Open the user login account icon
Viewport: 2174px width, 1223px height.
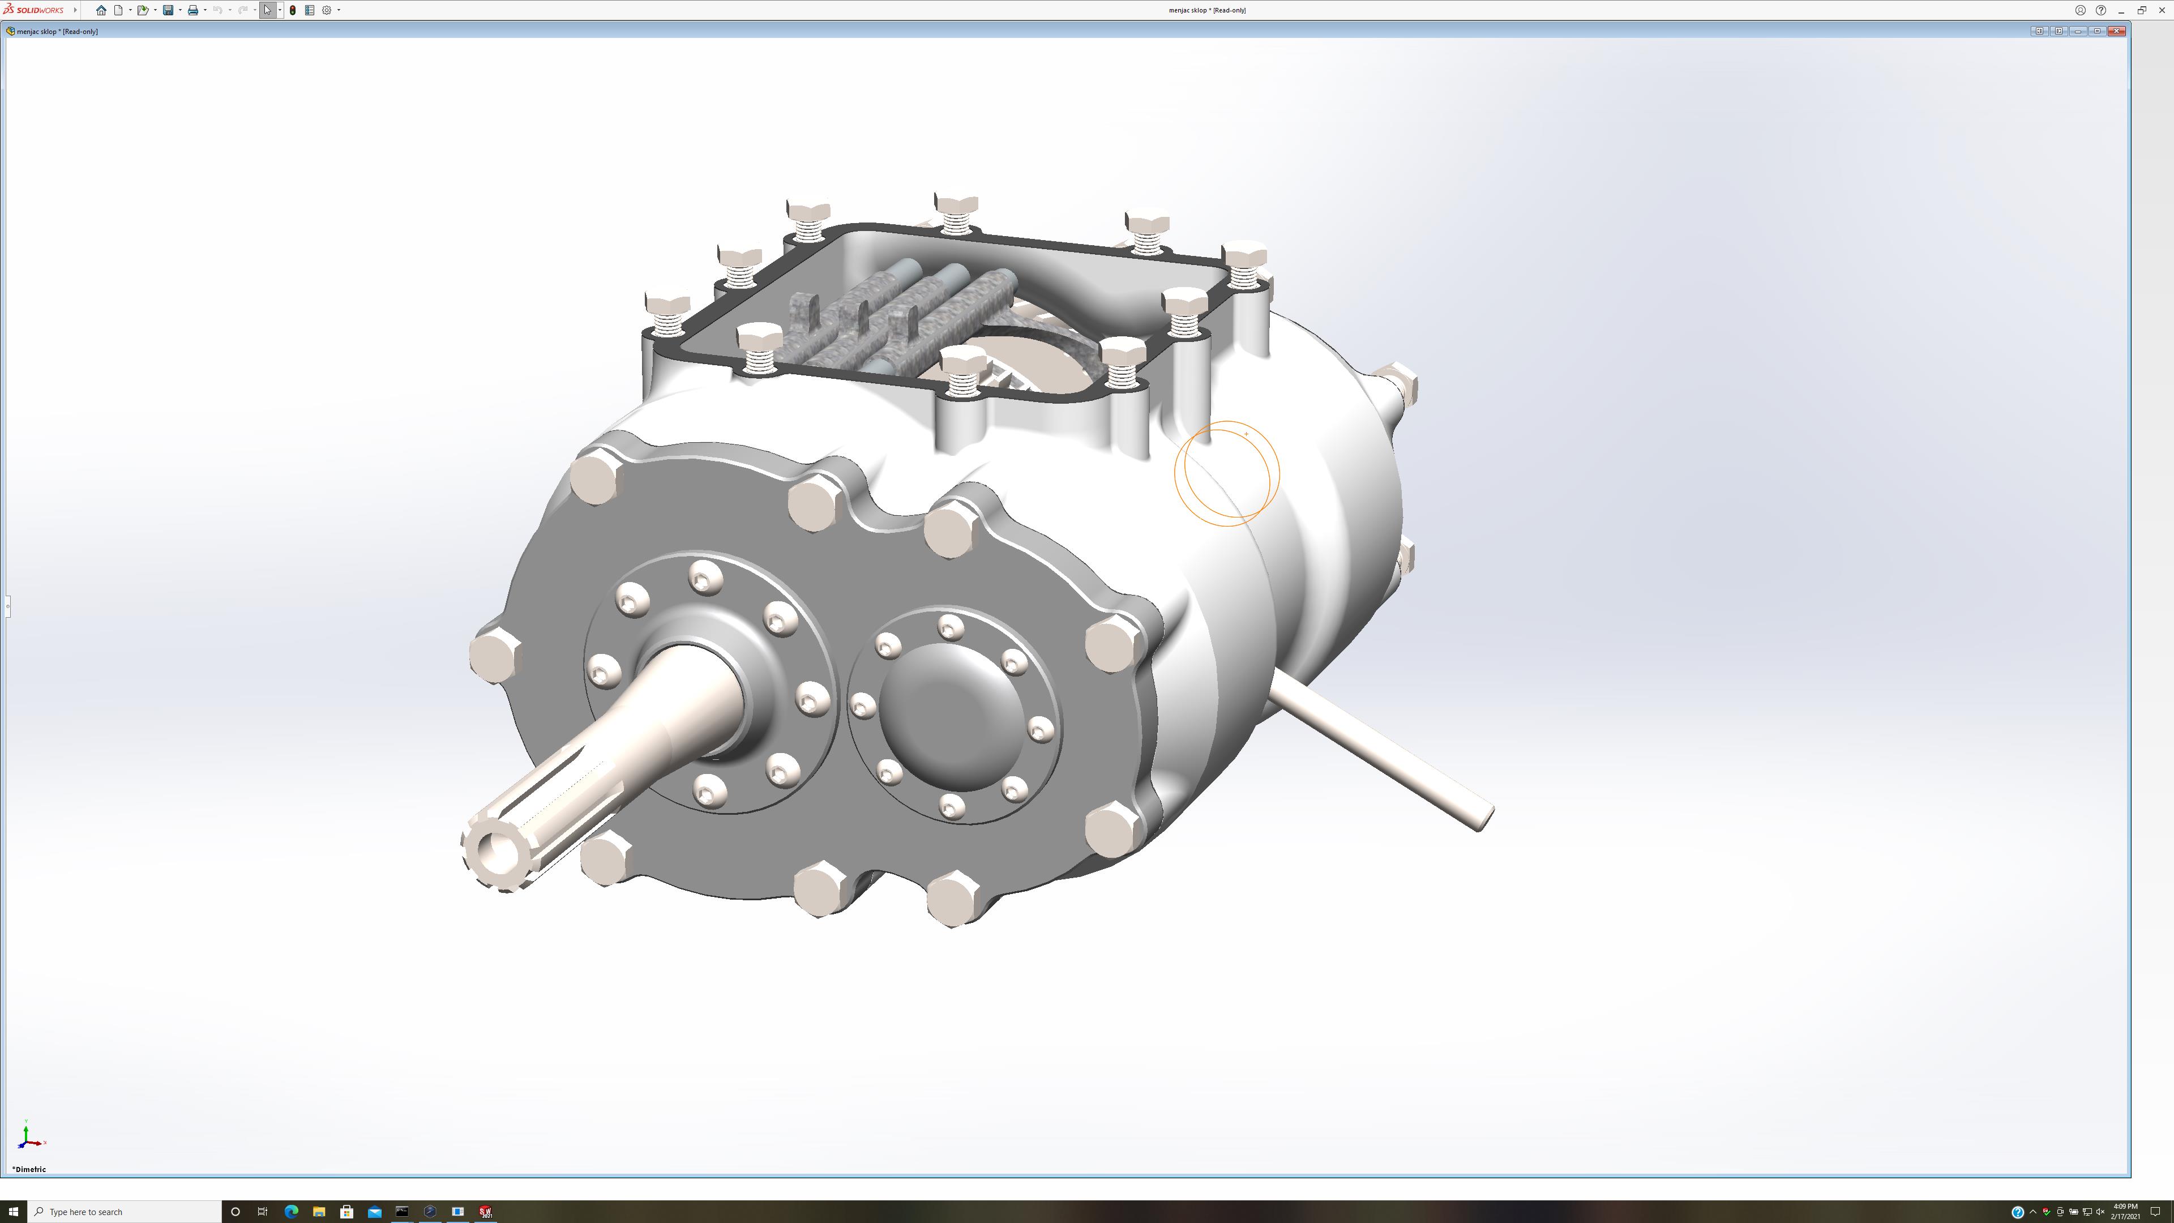click(x=2081, y=10)
